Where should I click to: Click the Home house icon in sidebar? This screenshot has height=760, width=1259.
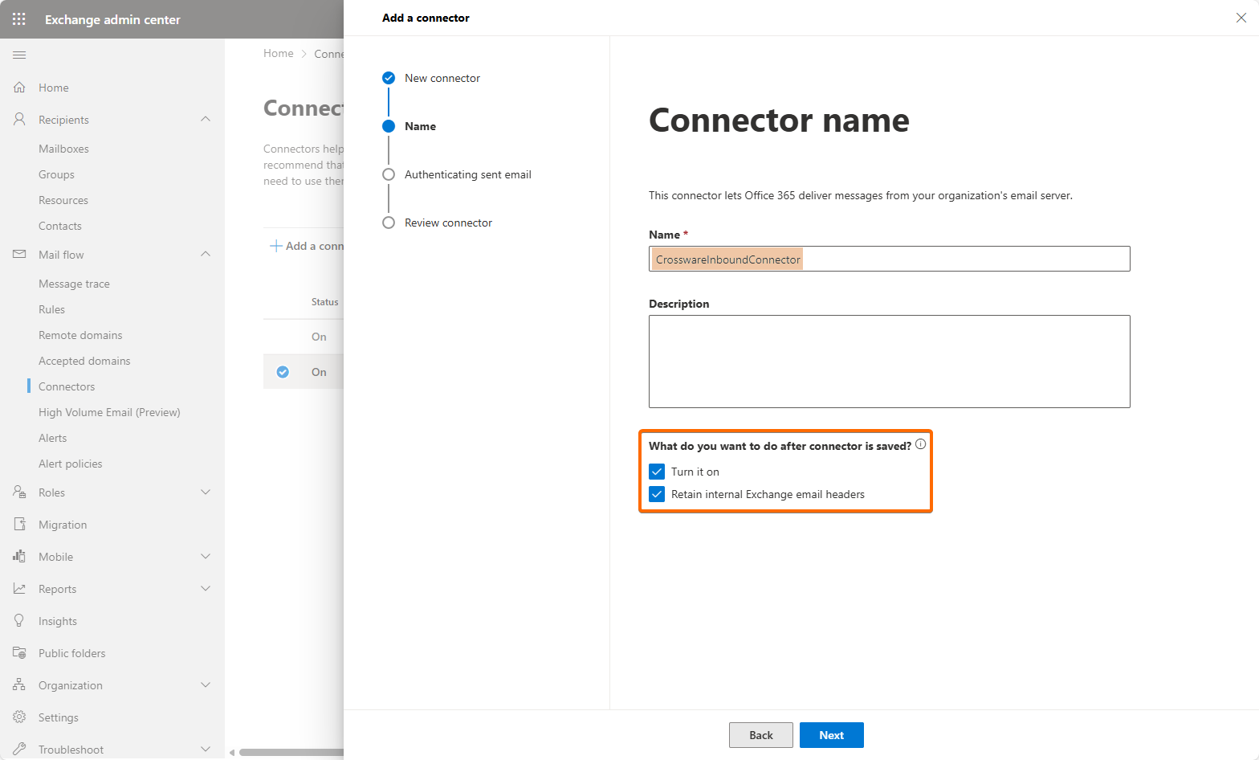click(x=19, y=88)
